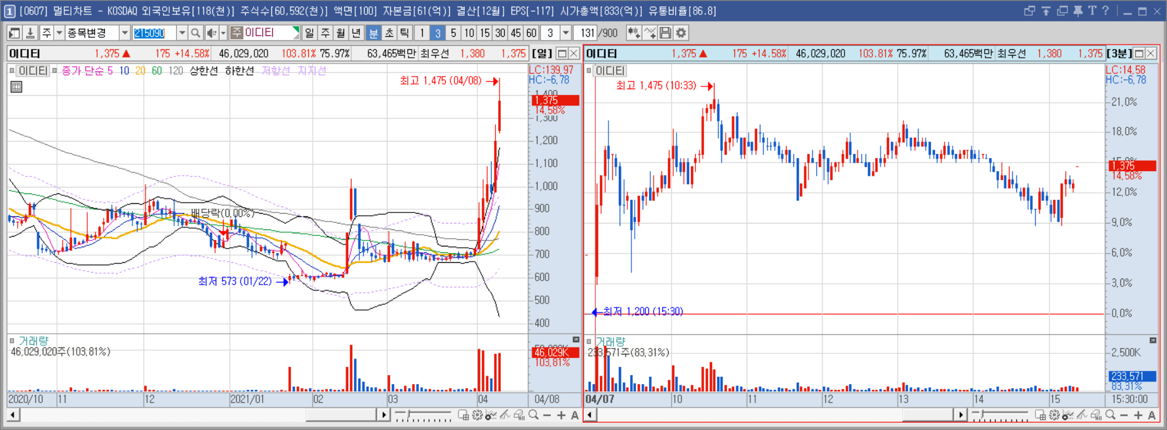Click the 틱 tick period button
The width and height of the screenshot is (1167, 430).
pyautogui.click(x=405, y=33)
